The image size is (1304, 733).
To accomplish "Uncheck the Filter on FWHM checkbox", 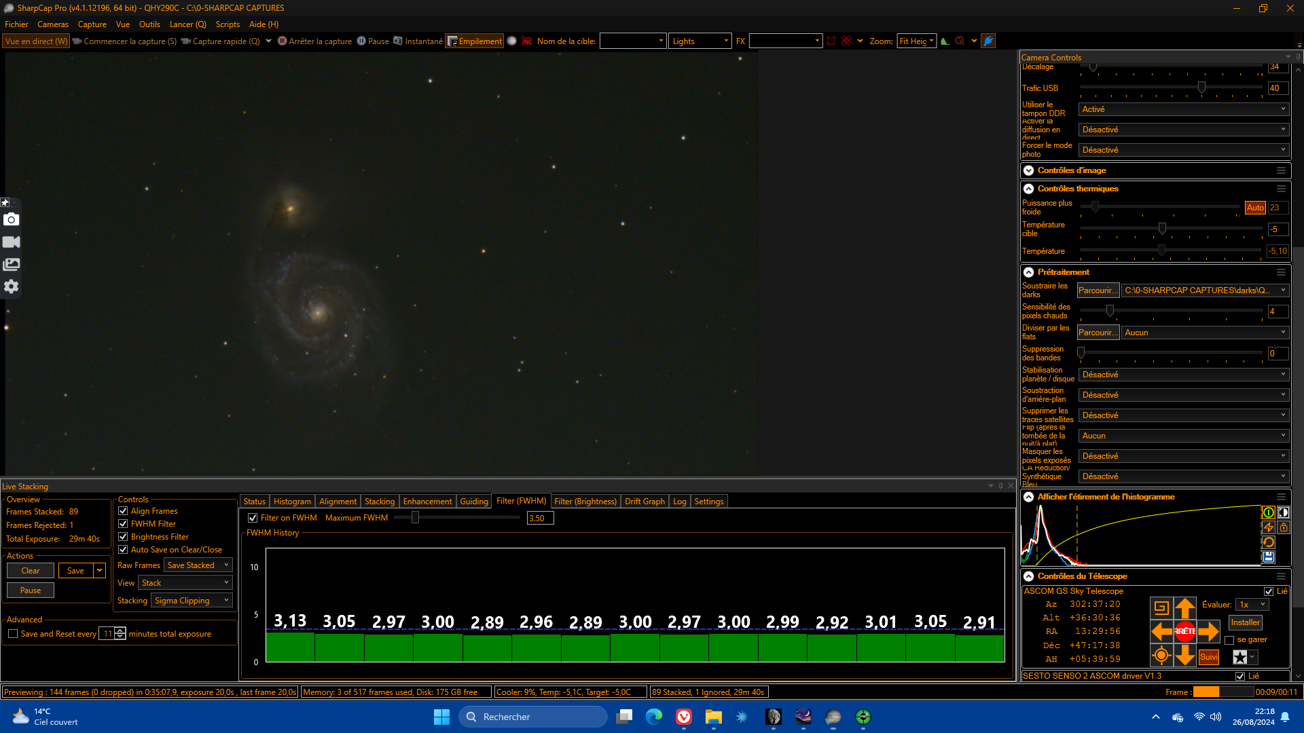I will (253, 518).
